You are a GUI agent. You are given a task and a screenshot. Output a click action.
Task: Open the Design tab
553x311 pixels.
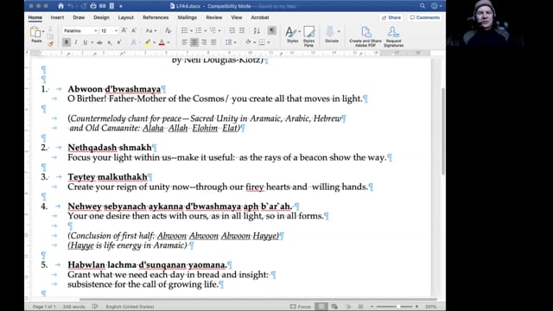pos(101,17)
